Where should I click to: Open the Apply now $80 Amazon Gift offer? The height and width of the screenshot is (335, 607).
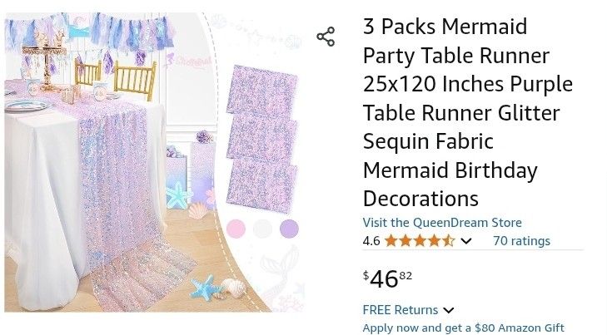464,328
